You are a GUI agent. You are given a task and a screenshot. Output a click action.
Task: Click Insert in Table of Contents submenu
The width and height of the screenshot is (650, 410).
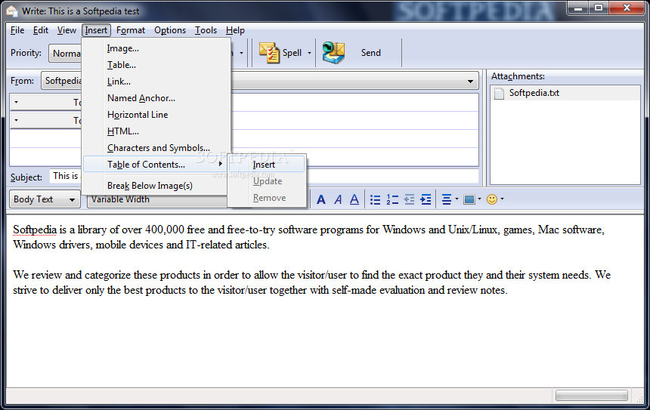[267, 165]
